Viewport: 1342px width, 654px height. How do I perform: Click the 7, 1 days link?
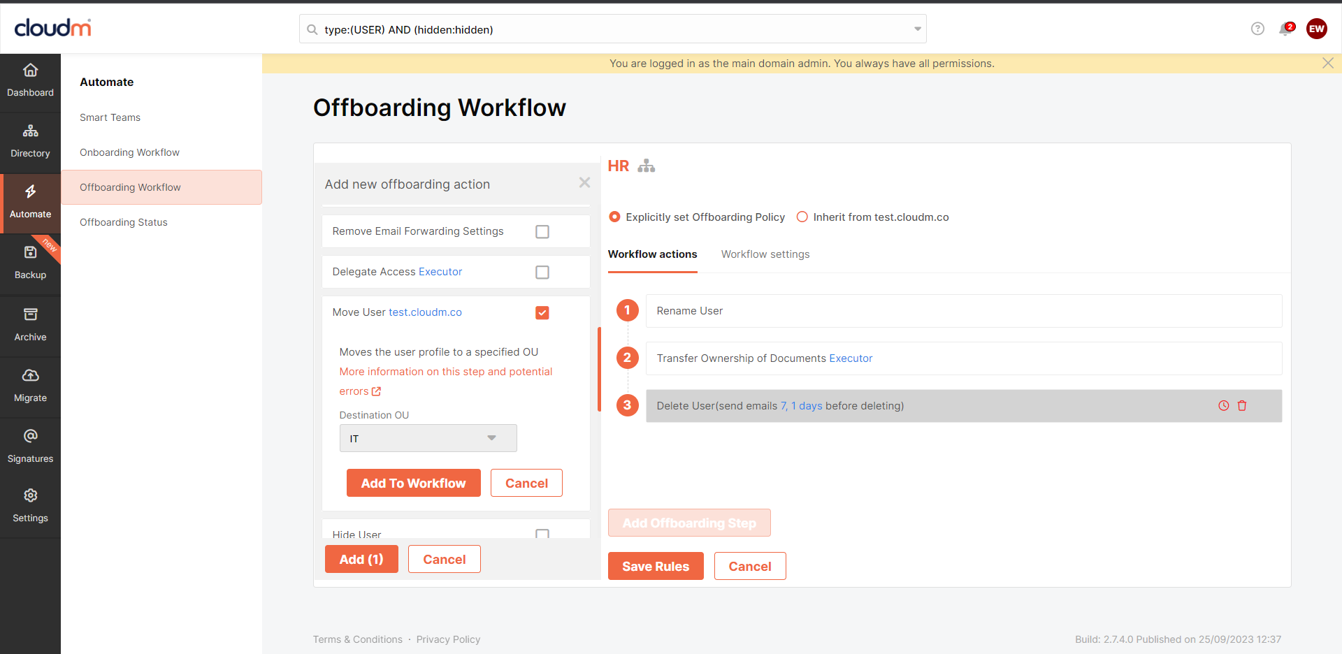[801, 406]
